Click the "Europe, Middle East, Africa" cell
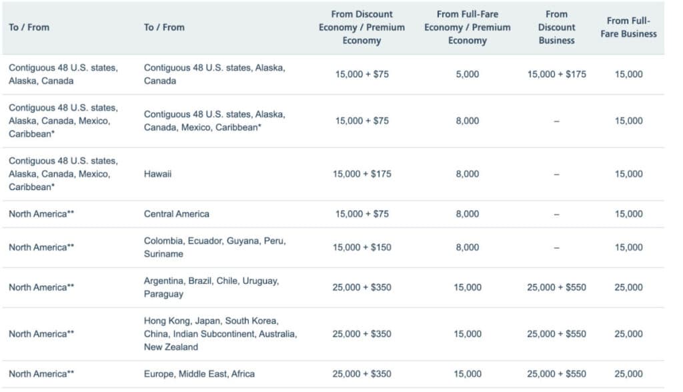This screenshot has width=683, height=392. point(199,374)
